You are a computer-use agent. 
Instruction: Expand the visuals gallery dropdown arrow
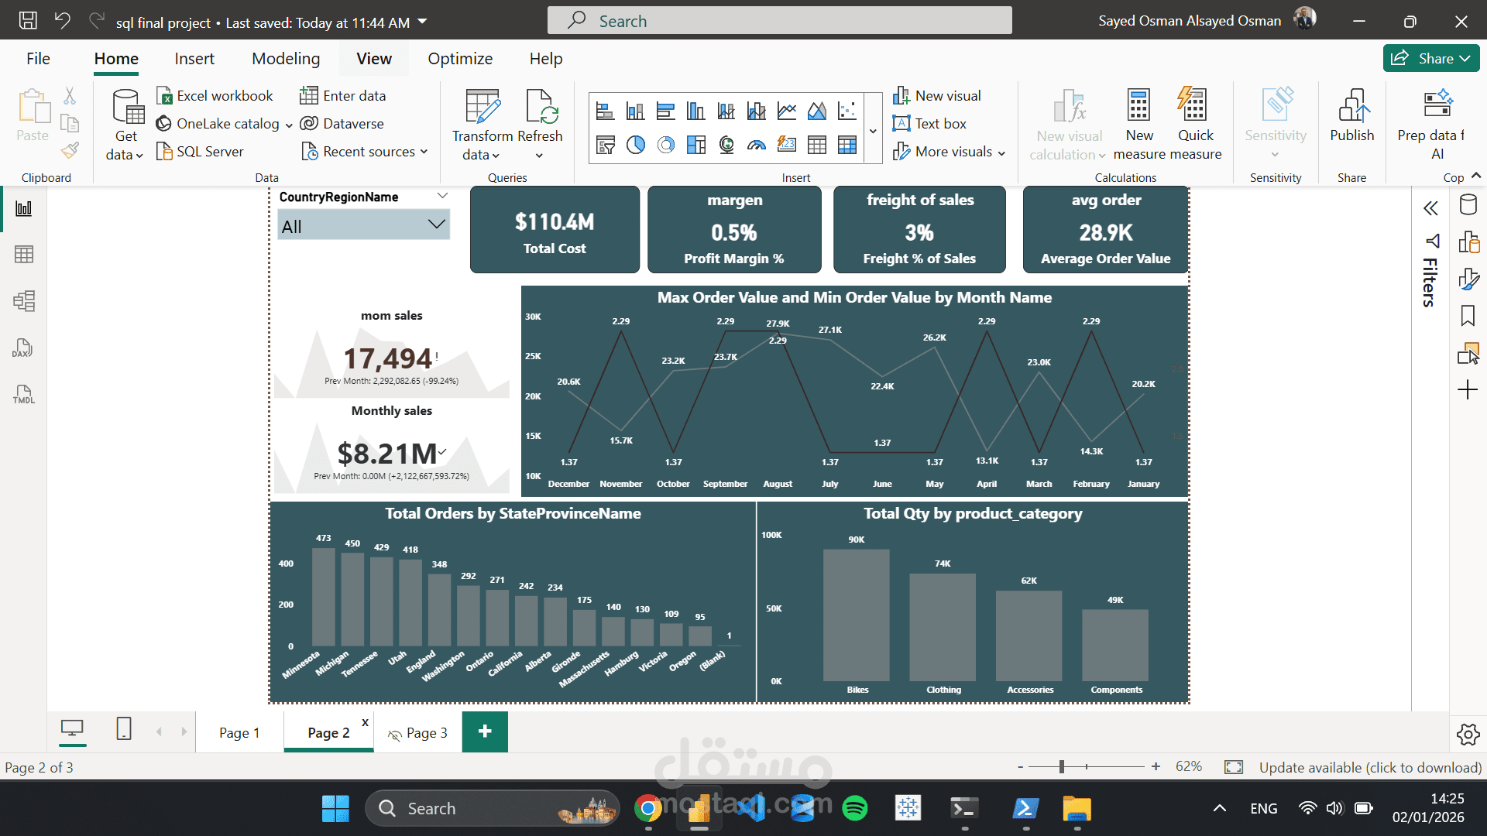point(874,131)
